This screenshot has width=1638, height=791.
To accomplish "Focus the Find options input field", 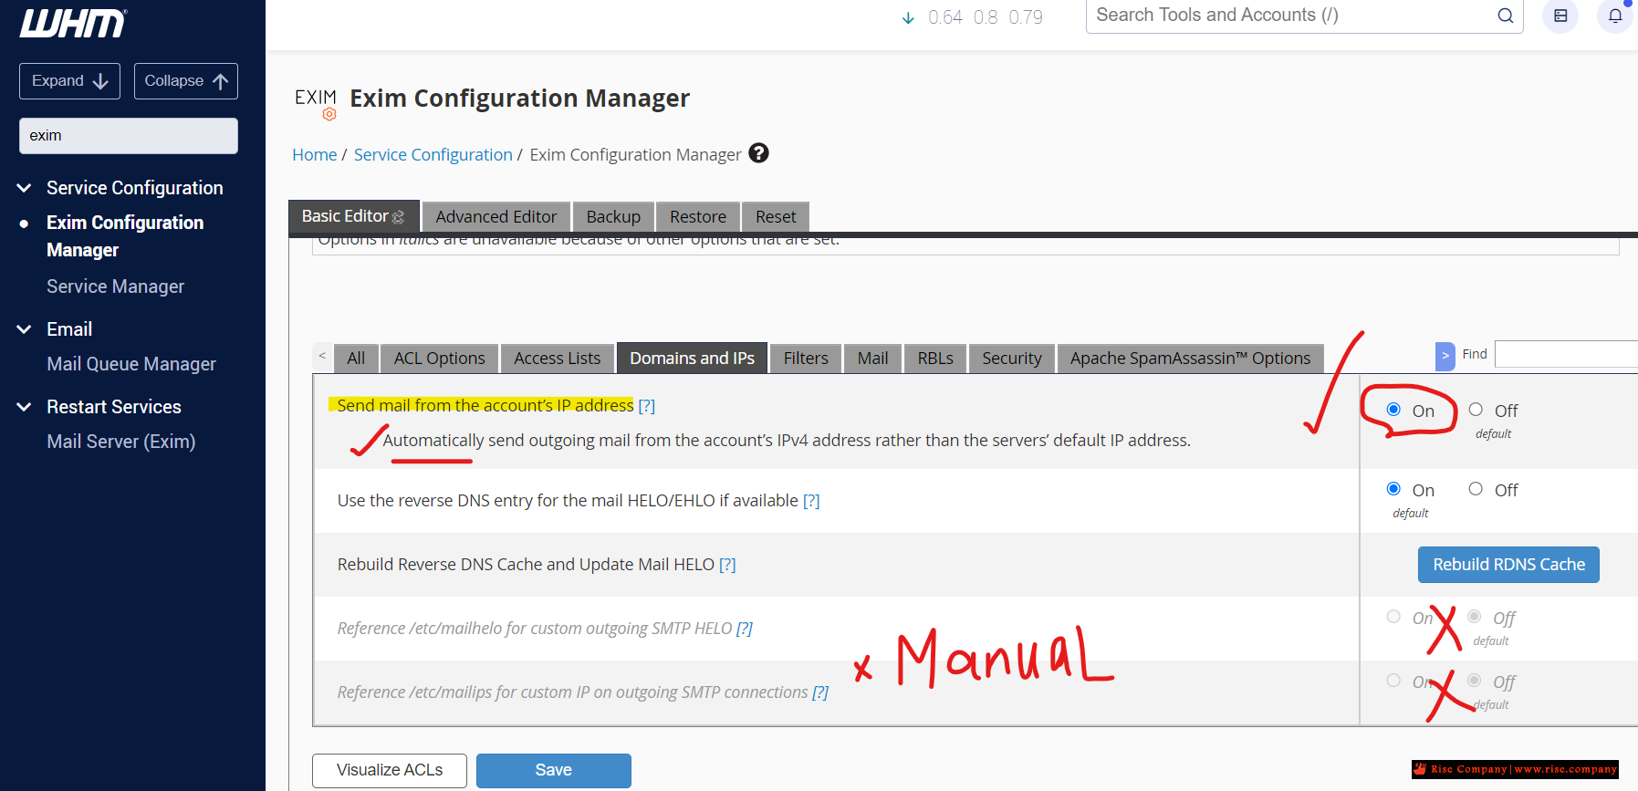I will point(1566,354).
